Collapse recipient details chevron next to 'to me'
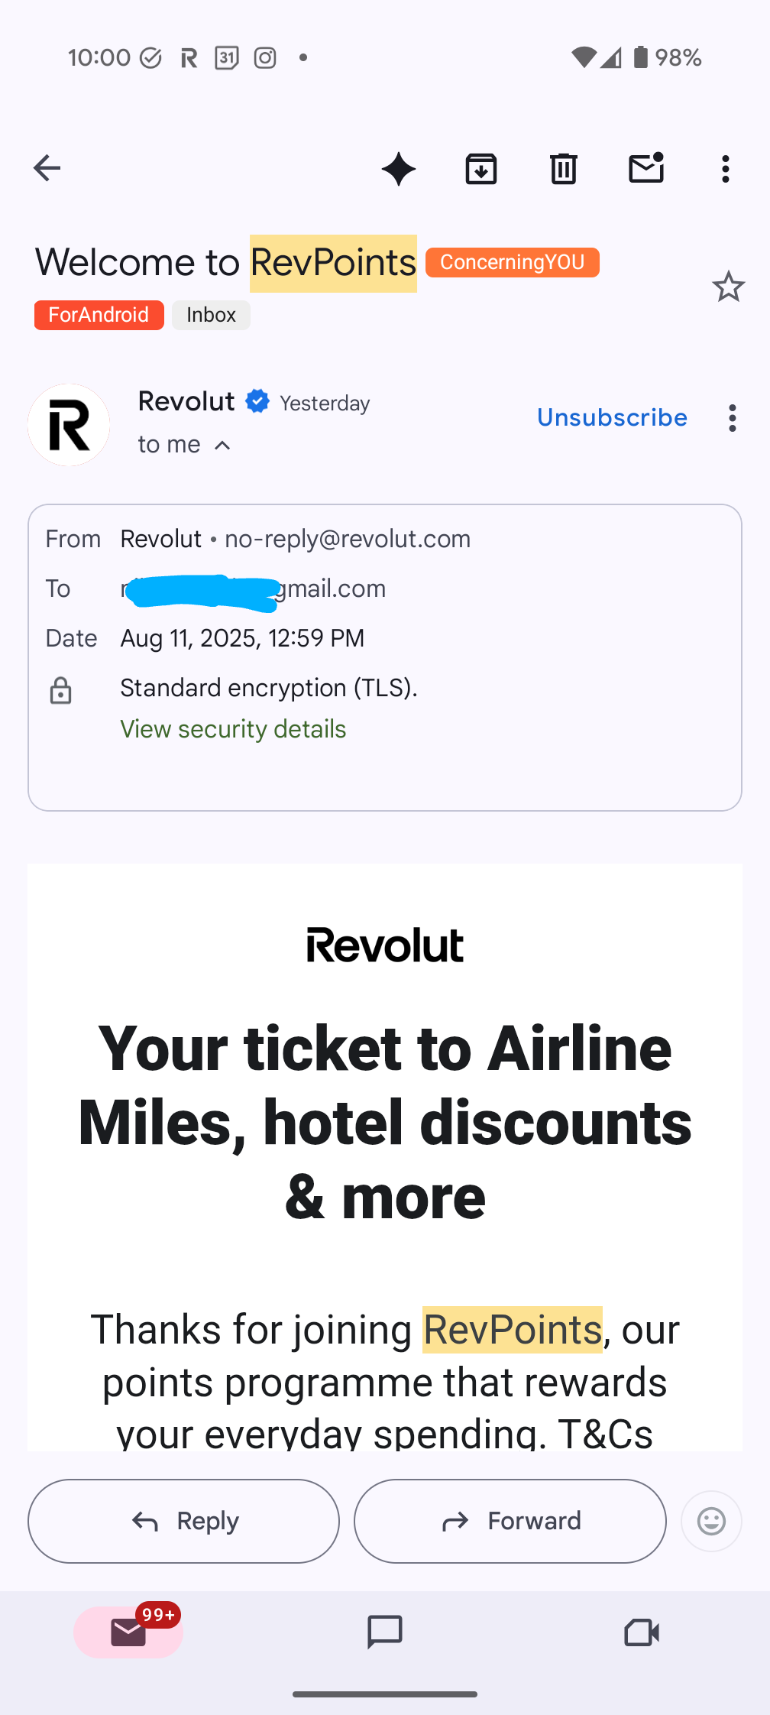The image size is (770, 1715). [x=222, y=446]
